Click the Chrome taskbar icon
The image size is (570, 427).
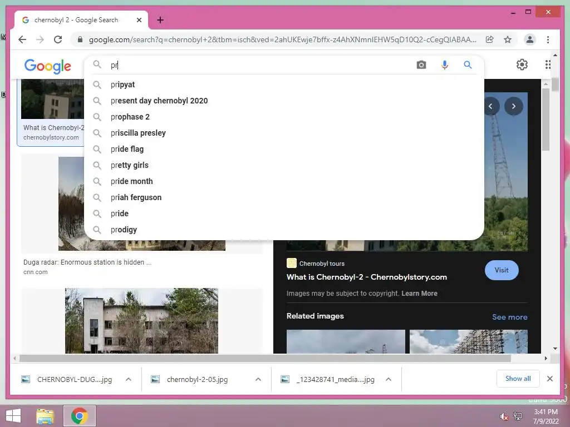point(80,416)
